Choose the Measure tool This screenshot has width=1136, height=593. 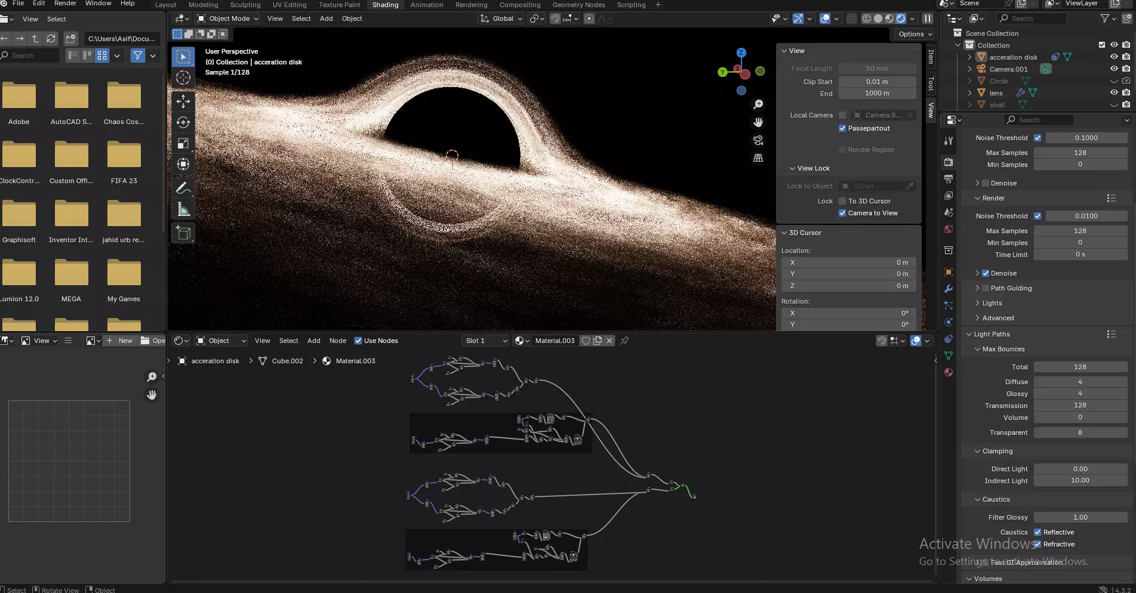[183, 209]
